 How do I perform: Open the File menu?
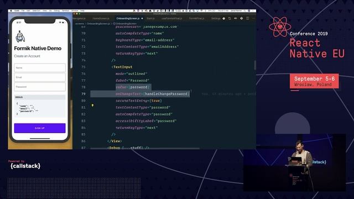pyautogui.click(x=23, y=11)
